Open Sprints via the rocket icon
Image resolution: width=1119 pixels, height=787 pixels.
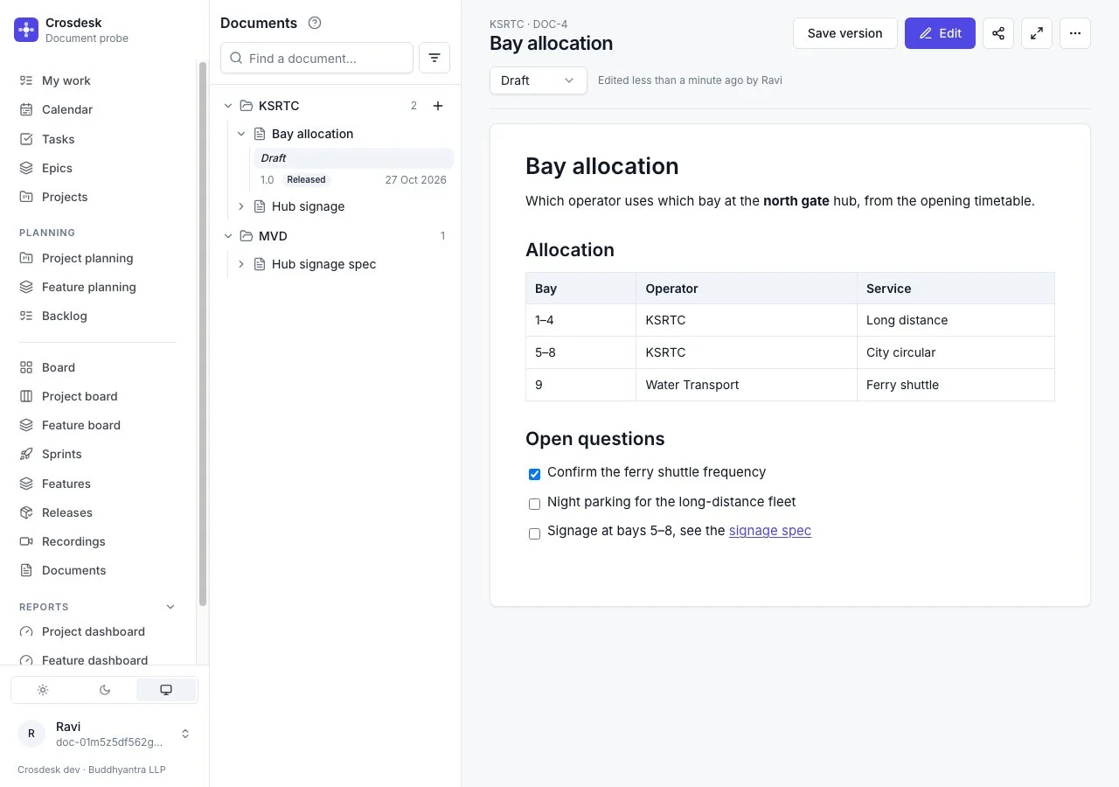coord(26,454)
